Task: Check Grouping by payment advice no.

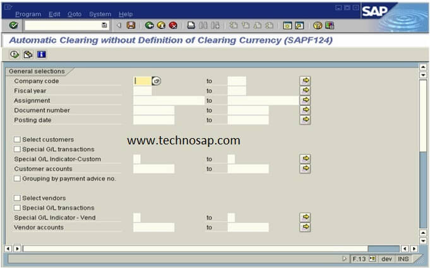Action: point(17,178)
